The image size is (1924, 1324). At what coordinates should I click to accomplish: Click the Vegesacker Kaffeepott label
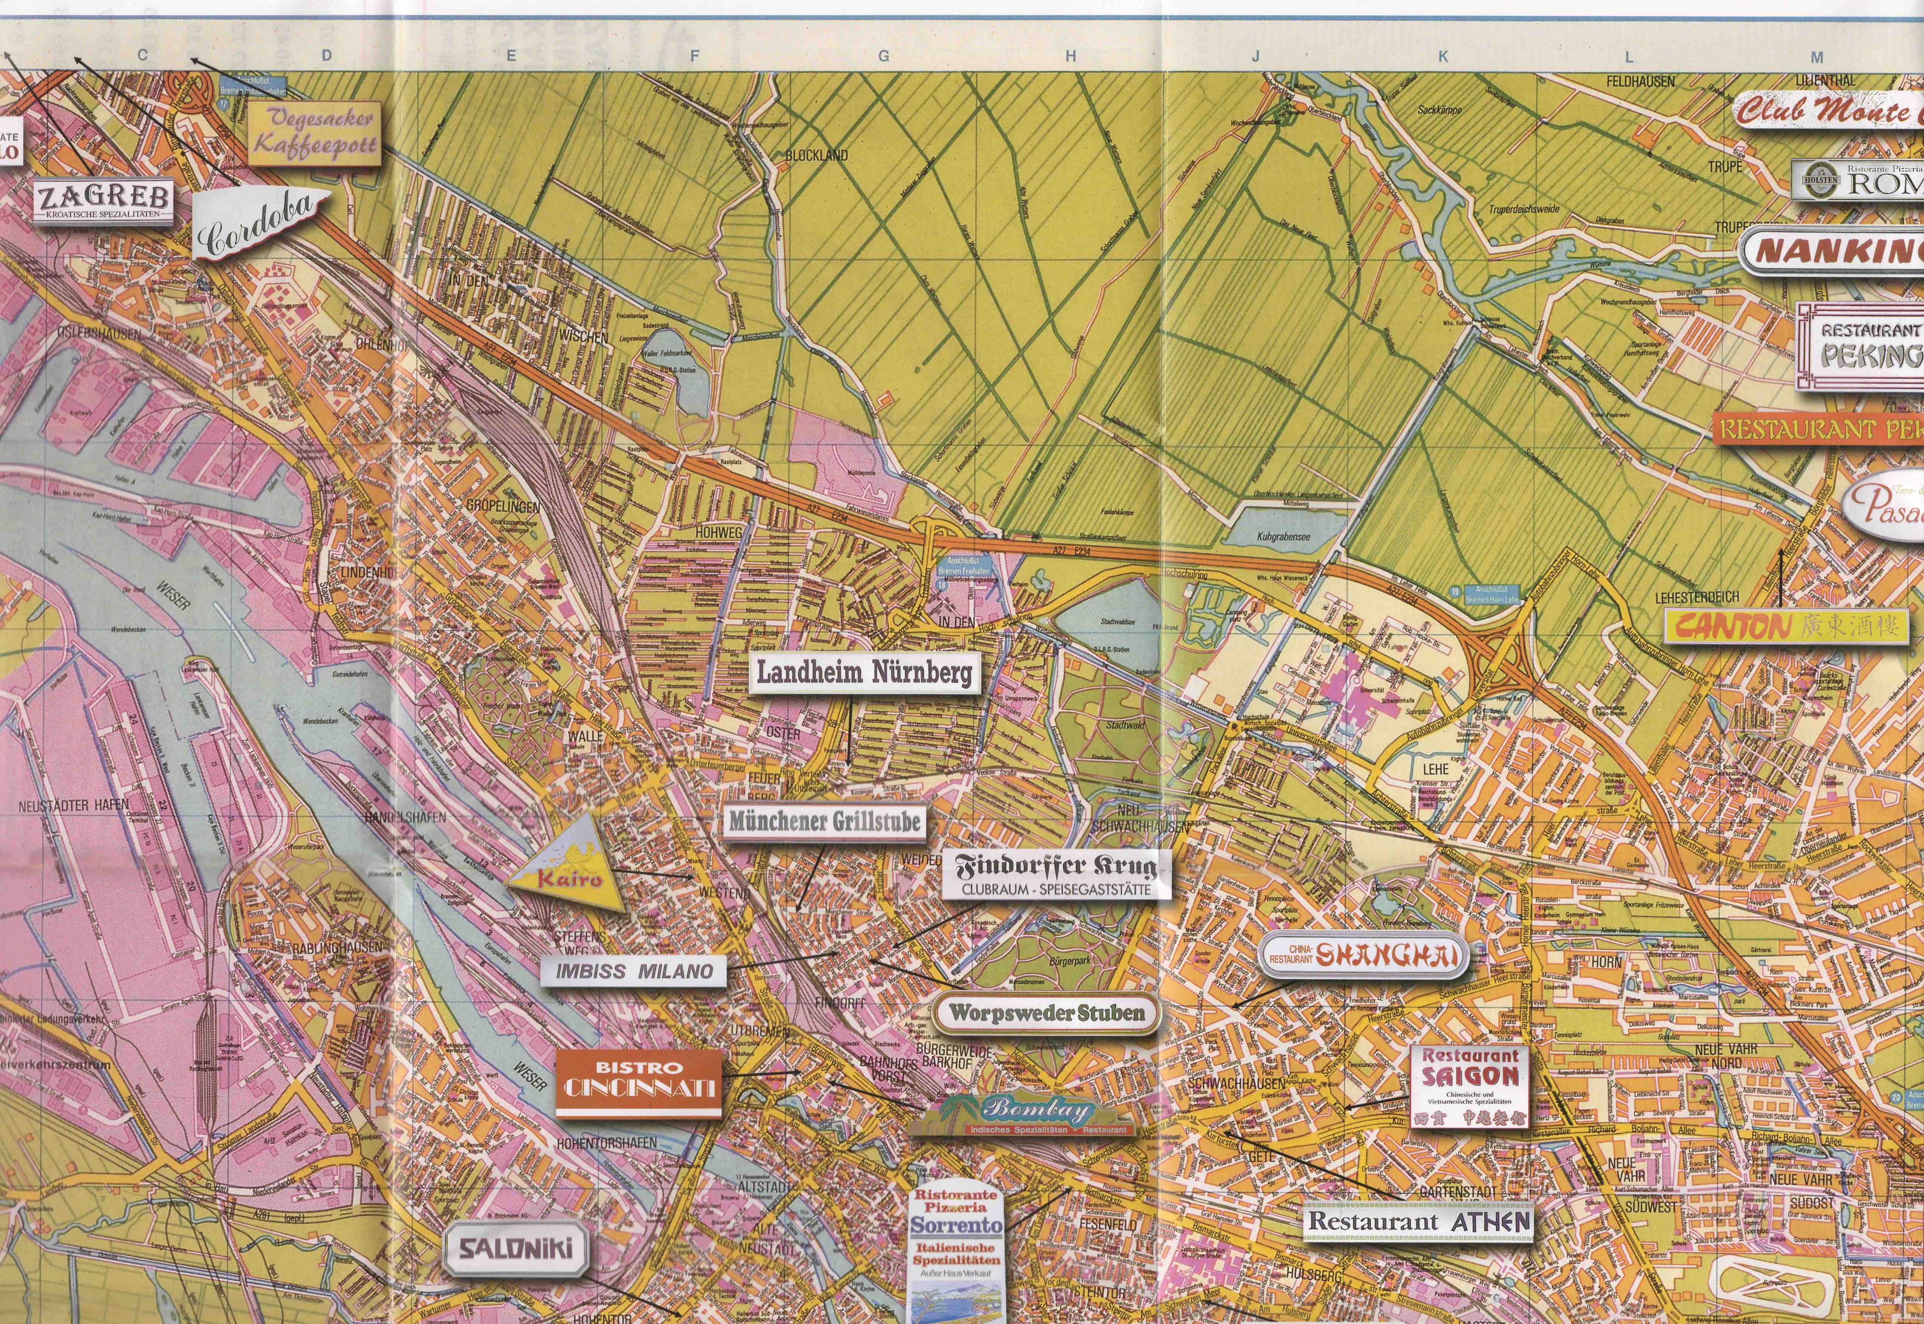click(x=315, y=133)
